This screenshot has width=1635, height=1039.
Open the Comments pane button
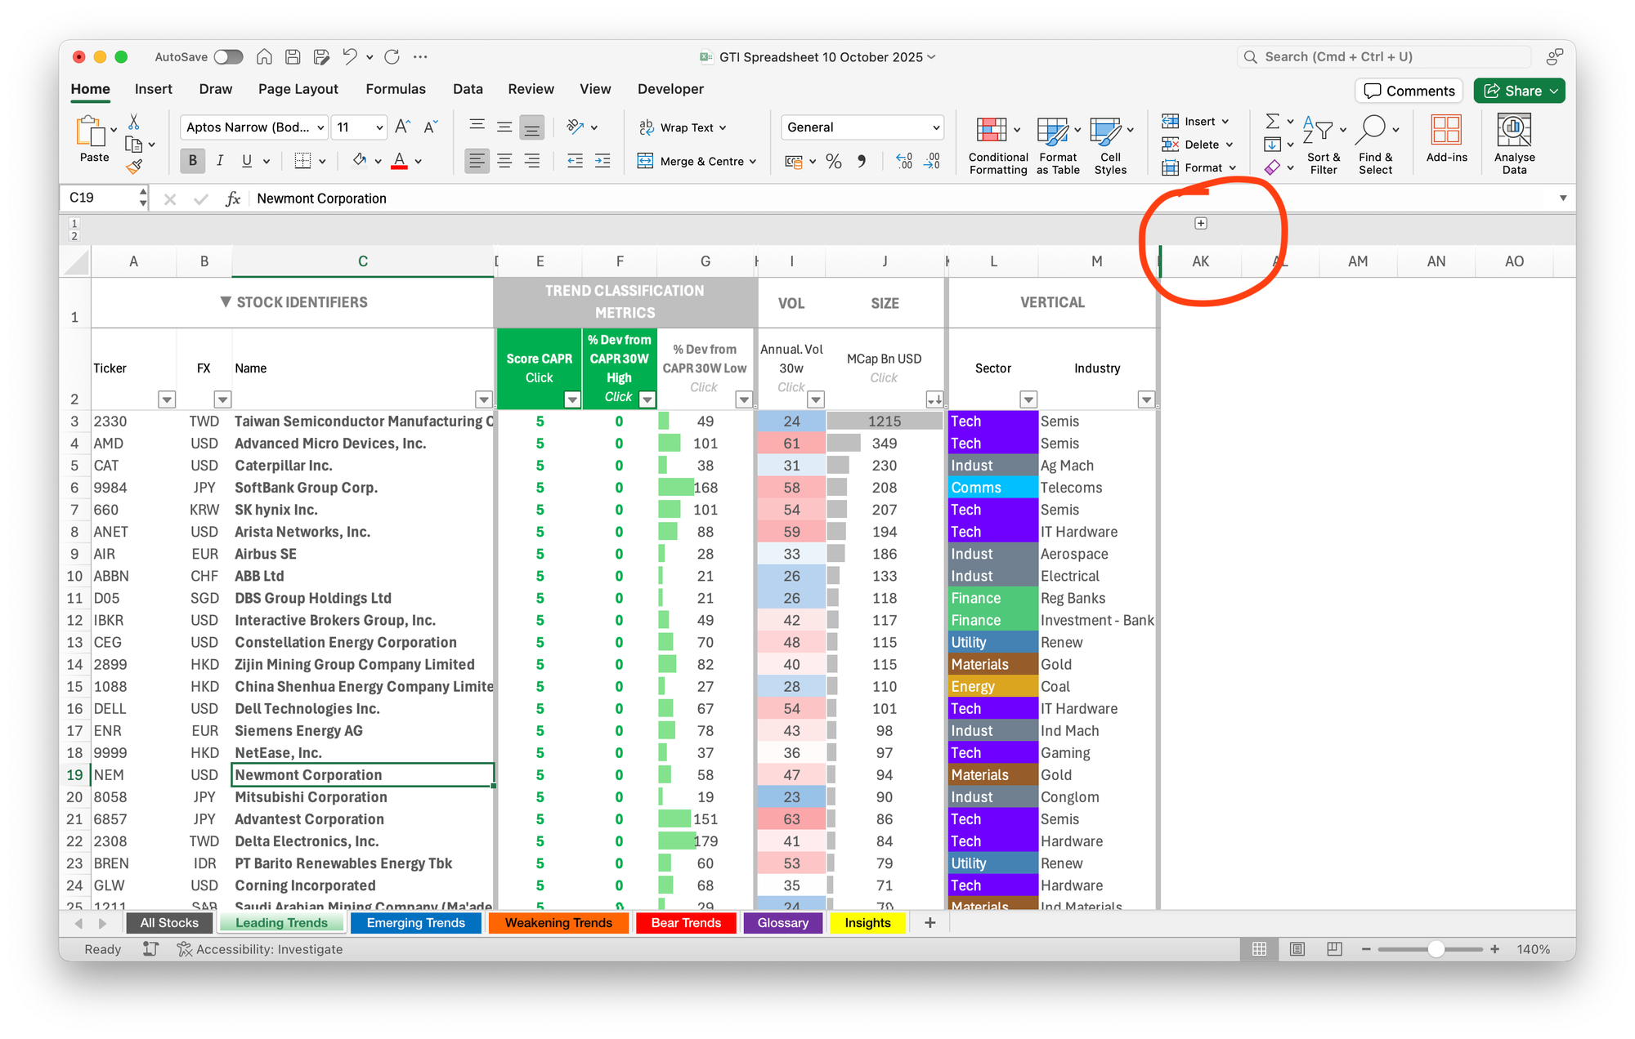[1409, 91]
